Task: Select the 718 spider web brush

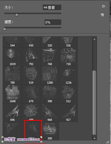Action: (x=68, y=57)
